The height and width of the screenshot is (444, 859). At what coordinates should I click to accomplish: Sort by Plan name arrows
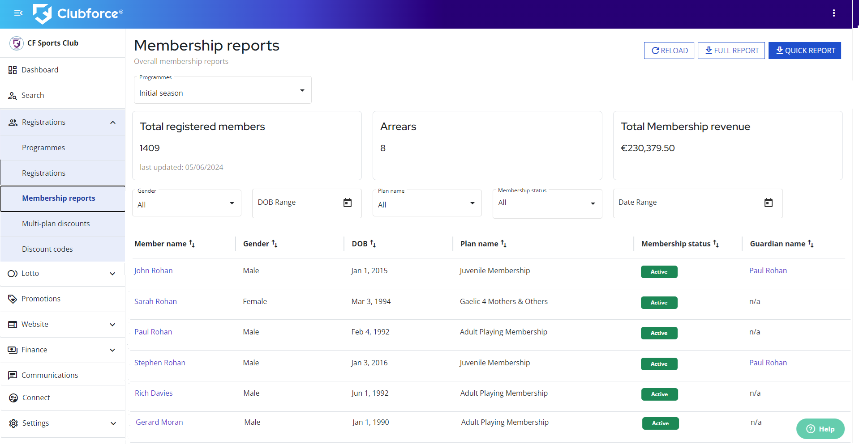[x=504, y=244]
